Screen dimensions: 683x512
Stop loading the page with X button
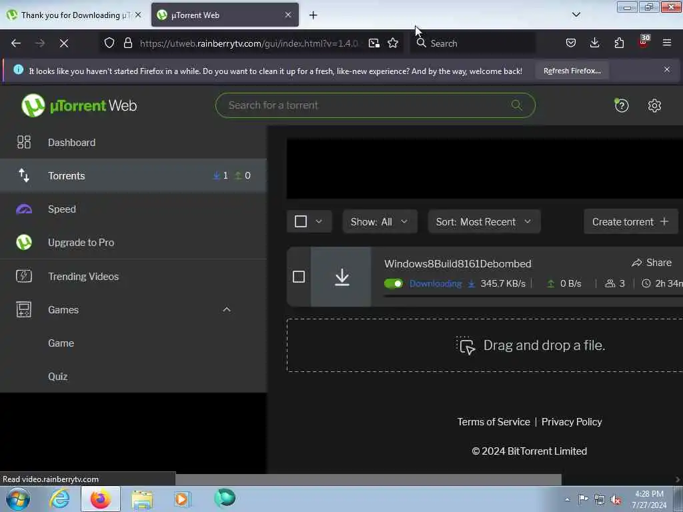[x=63, y=43]
